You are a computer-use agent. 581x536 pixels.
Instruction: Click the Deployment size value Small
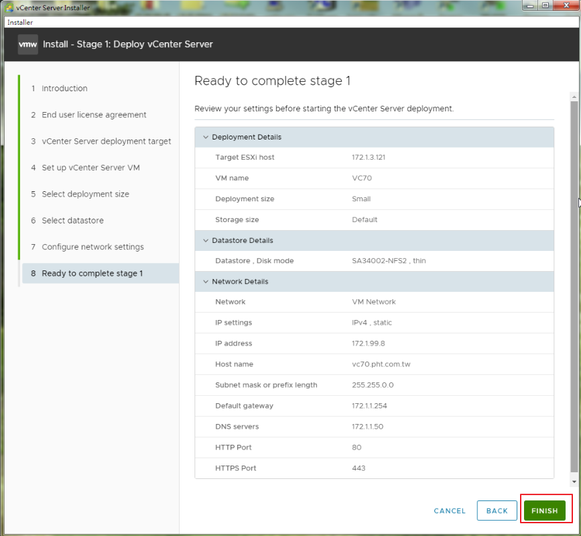361,199
